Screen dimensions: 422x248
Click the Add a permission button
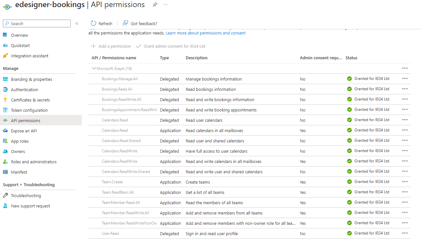111,46
